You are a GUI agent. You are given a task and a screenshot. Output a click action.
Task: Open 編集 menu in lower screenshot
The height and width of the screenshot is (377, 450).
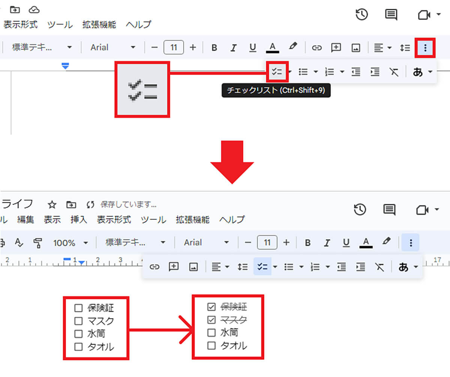pyautogui.click(x=25, y=219)
